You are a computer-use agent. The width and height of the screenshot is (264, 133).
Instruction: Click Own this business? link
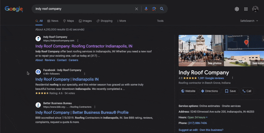point(211,130)
